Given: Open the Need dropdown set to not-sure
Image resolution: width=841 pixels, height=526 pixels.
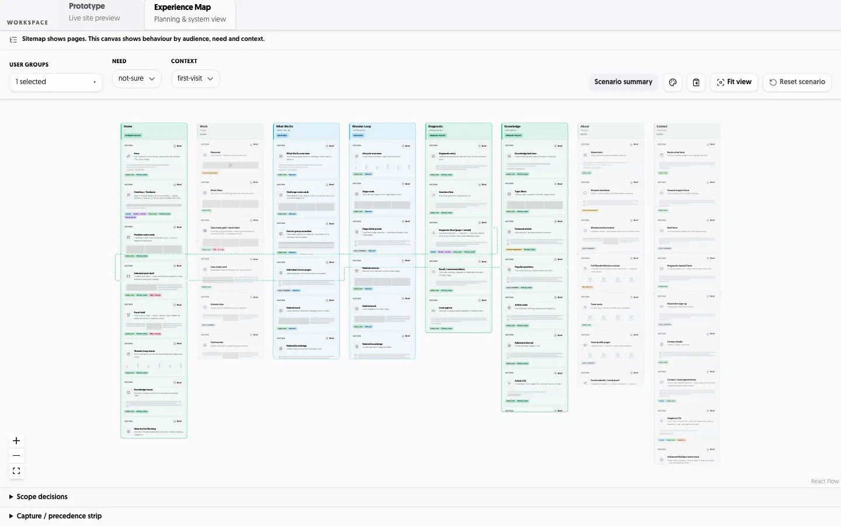Looking at the screenshot, I should click(137, 78).
